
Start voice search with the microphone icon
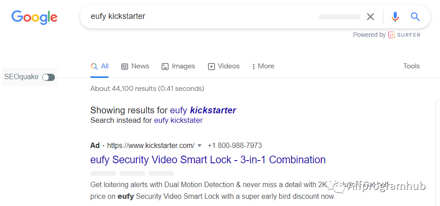click(395, 17)
